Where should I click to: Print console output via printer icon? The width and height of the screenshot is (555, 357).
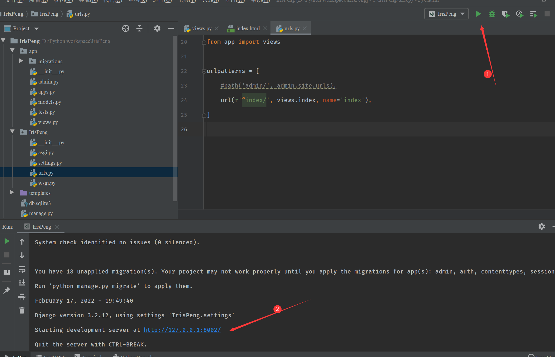[22, 297]
